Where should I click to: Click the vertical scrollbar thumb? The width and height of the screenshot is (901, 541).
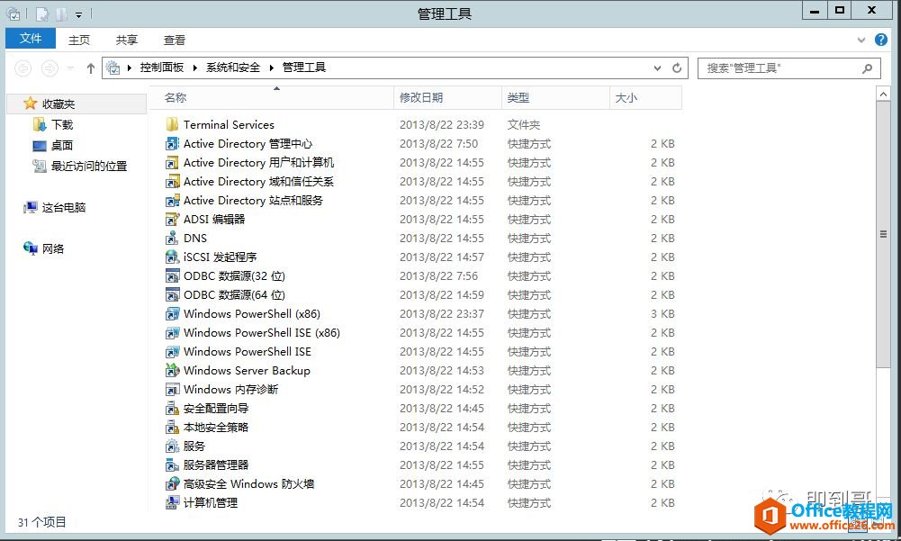coord(883,234)
